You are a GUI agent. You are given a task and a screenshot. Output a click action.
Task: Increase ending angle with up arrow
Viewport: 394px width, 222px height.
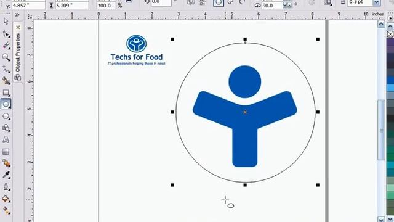tap(289, 6)
